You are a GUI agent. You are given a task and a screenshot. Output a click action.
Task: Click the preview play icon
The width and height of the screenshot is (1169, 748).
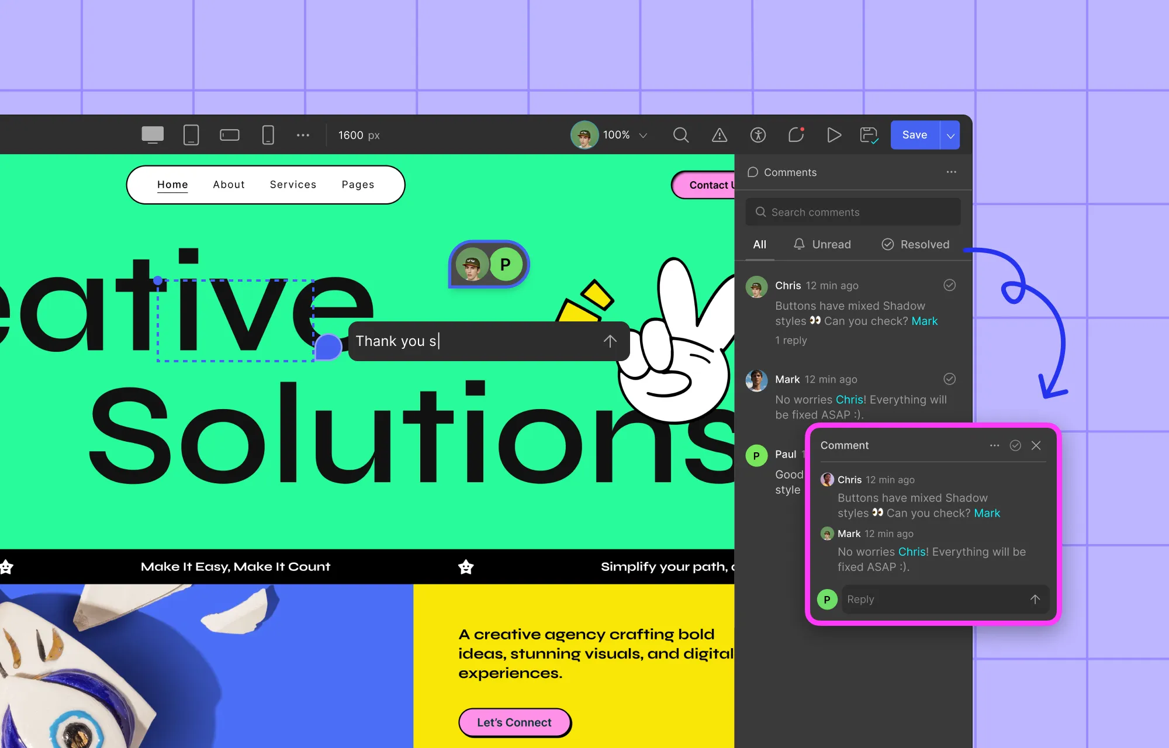834,135
